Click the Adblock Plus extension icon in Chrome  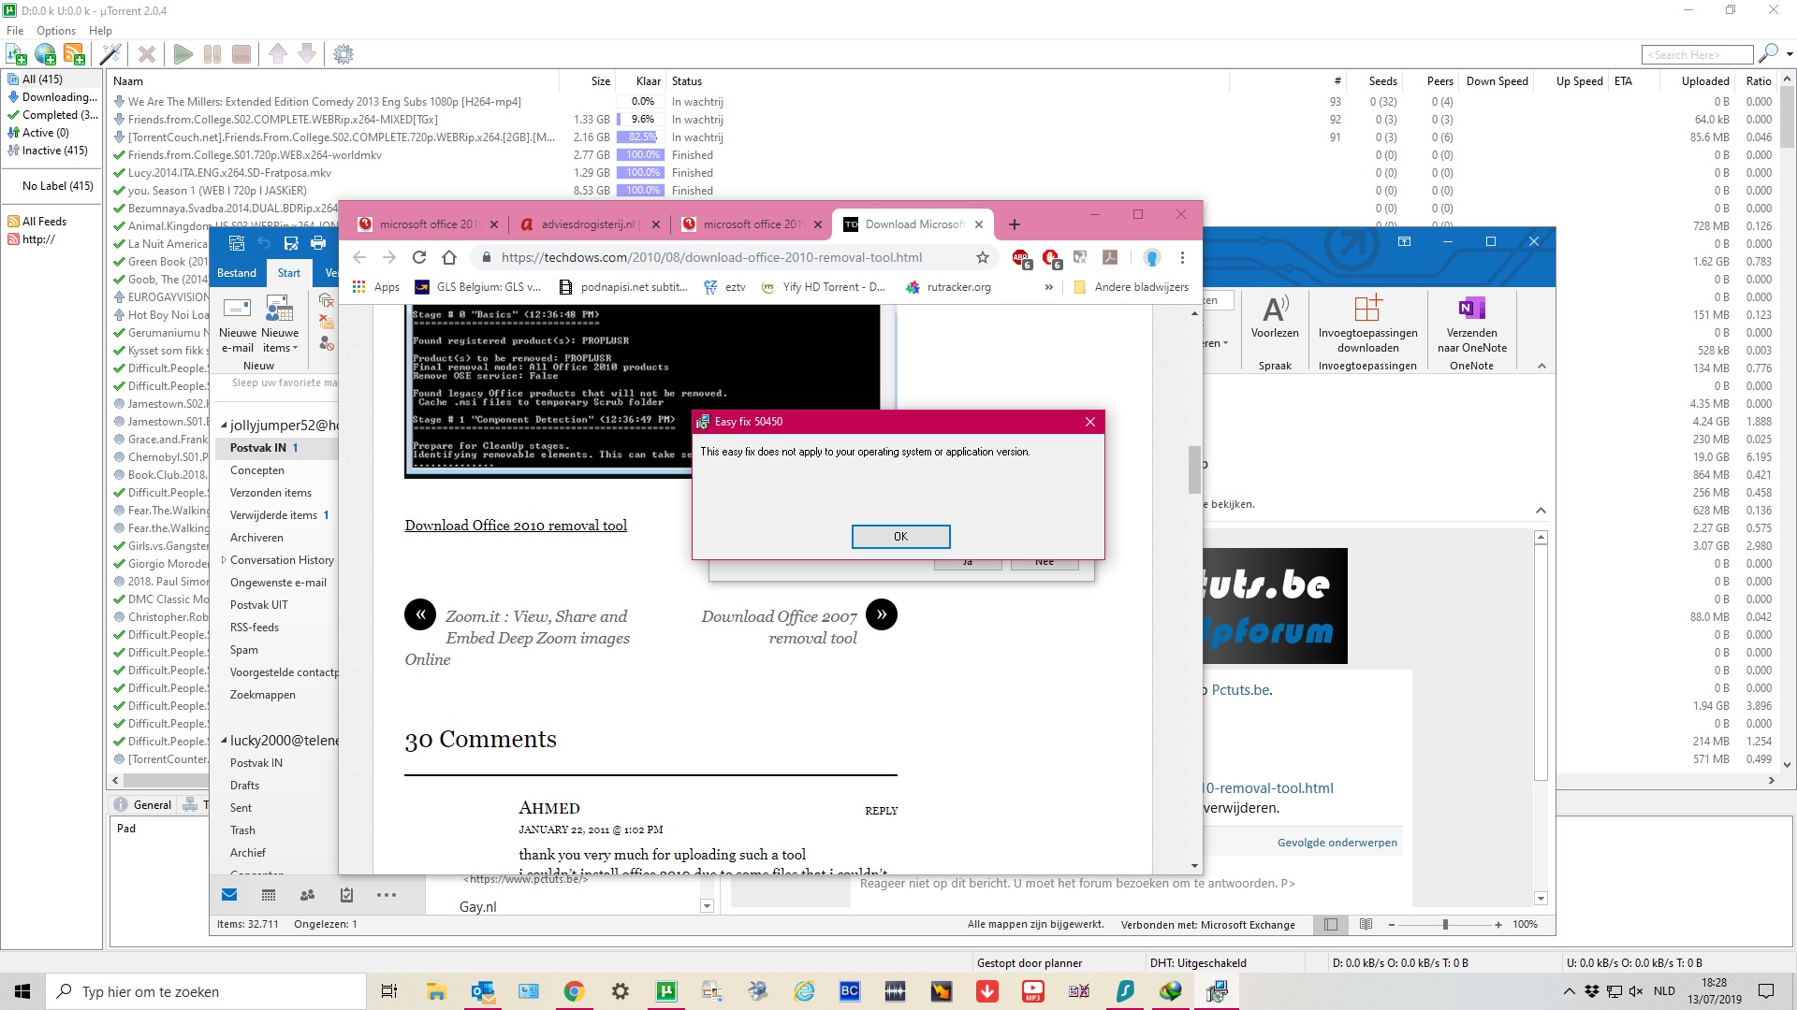(x=1021, y=258)
